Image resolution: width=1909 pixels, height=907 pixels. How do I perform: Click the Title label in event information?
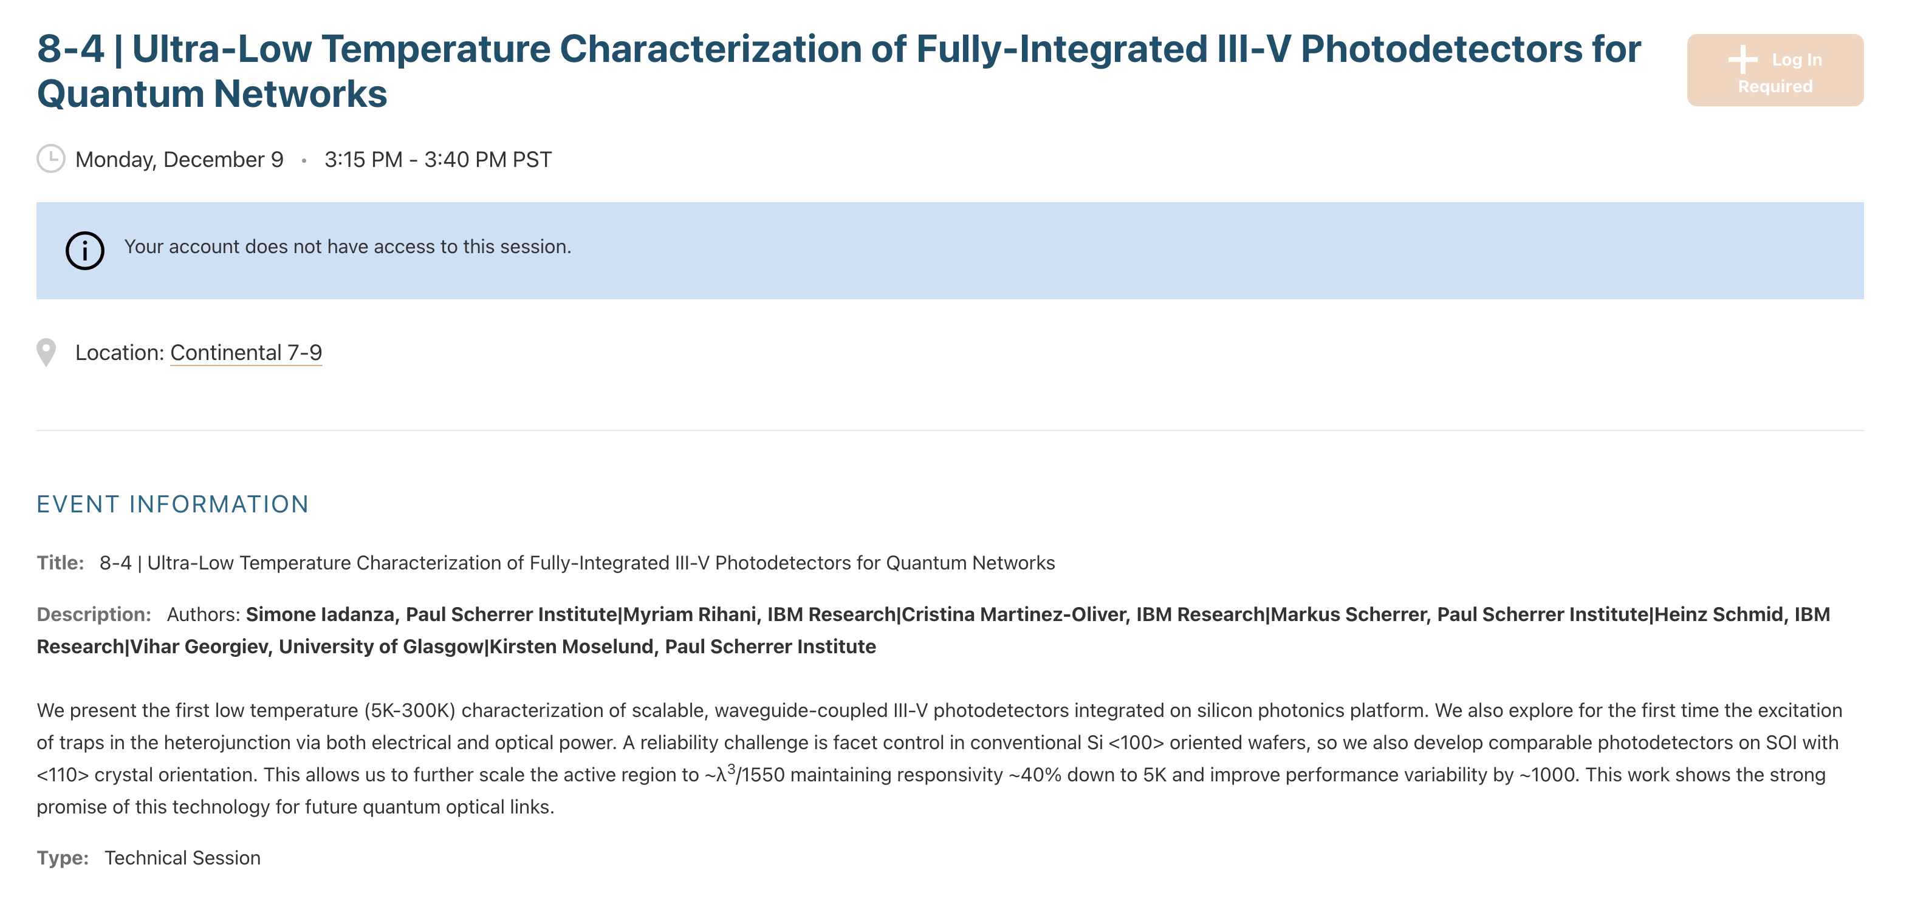(60, 563)
